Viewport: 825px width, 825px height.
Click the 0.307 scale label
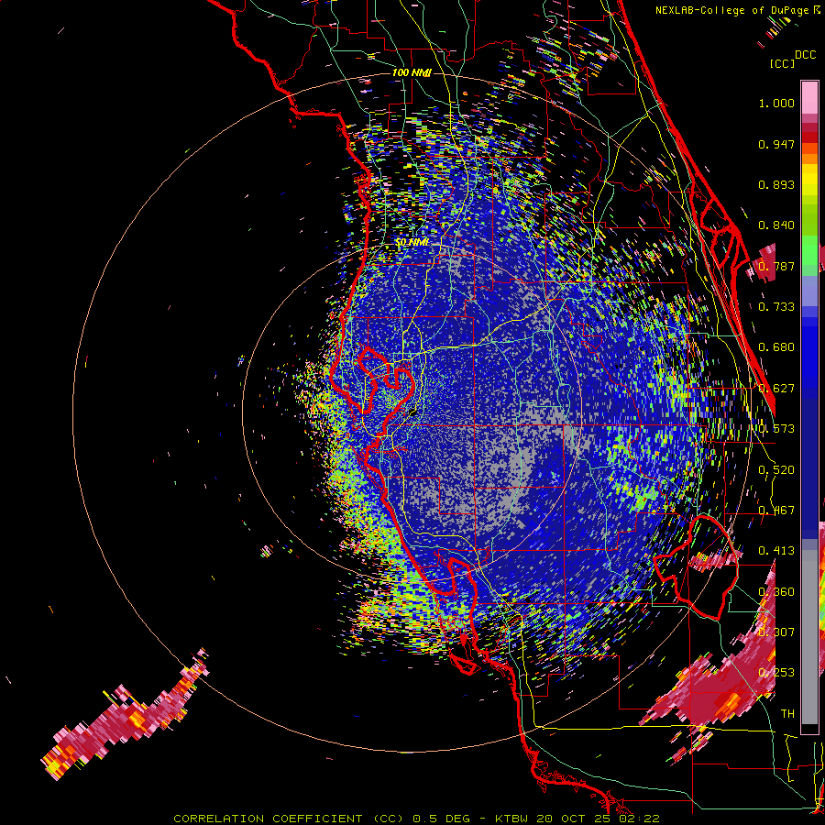pos(776,632)
